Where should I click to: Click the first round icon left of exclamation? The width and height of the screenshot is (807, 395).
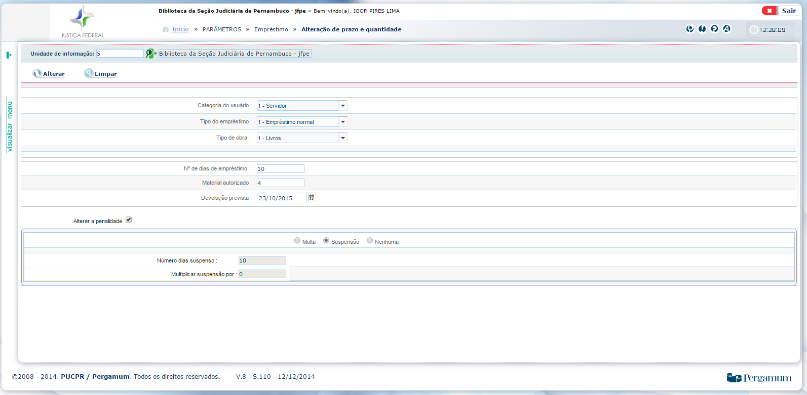tap(690, 29)
